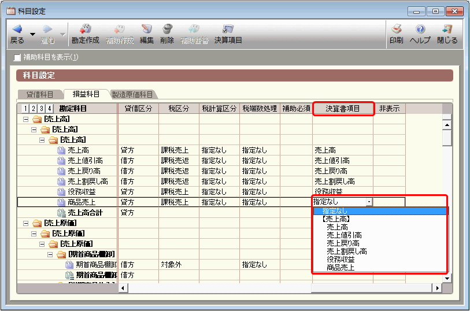
Task: Click the 印刷 (Print) icon
Action: (396, 34)
